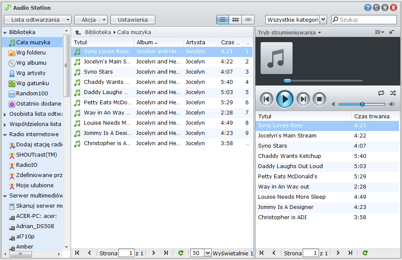Select Chaddy Wants row in library list
The width and height of the screenshot is (402, 260).
click(x=162, y=82)
